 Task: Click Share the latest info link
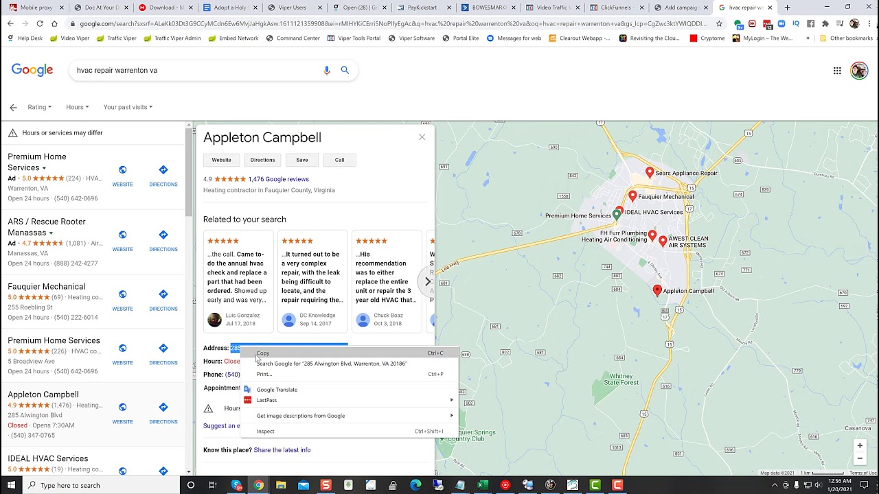pyautogui.click(x=282, y=450)
